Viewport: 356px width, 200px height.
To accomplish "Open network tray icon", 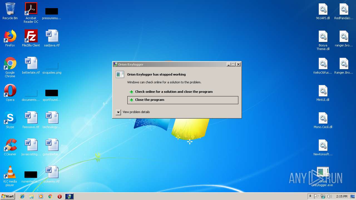I will coord(323,196).
